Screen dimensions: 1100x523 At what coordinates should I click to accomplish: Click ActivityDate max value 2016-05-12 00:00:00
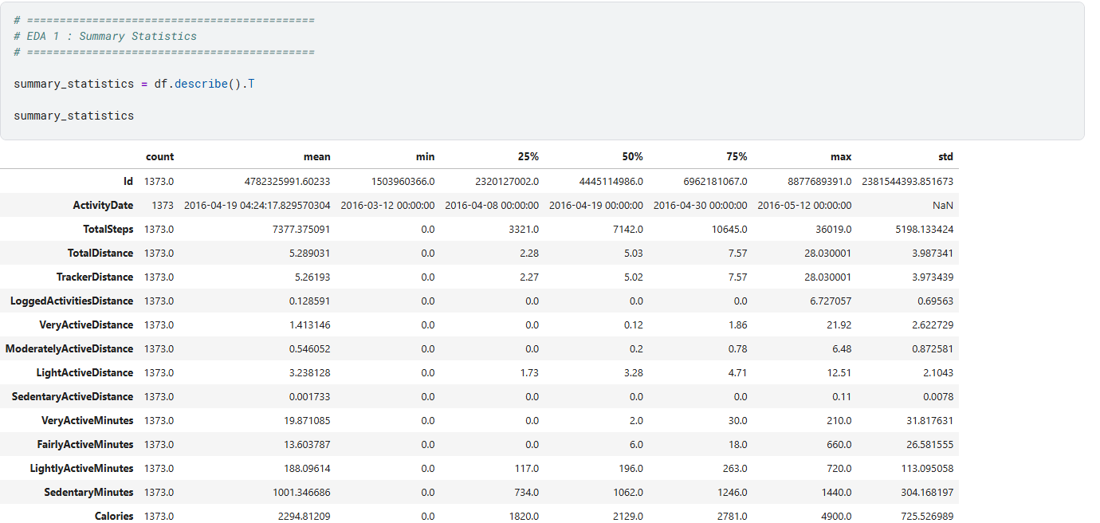(x=804, y=205)
